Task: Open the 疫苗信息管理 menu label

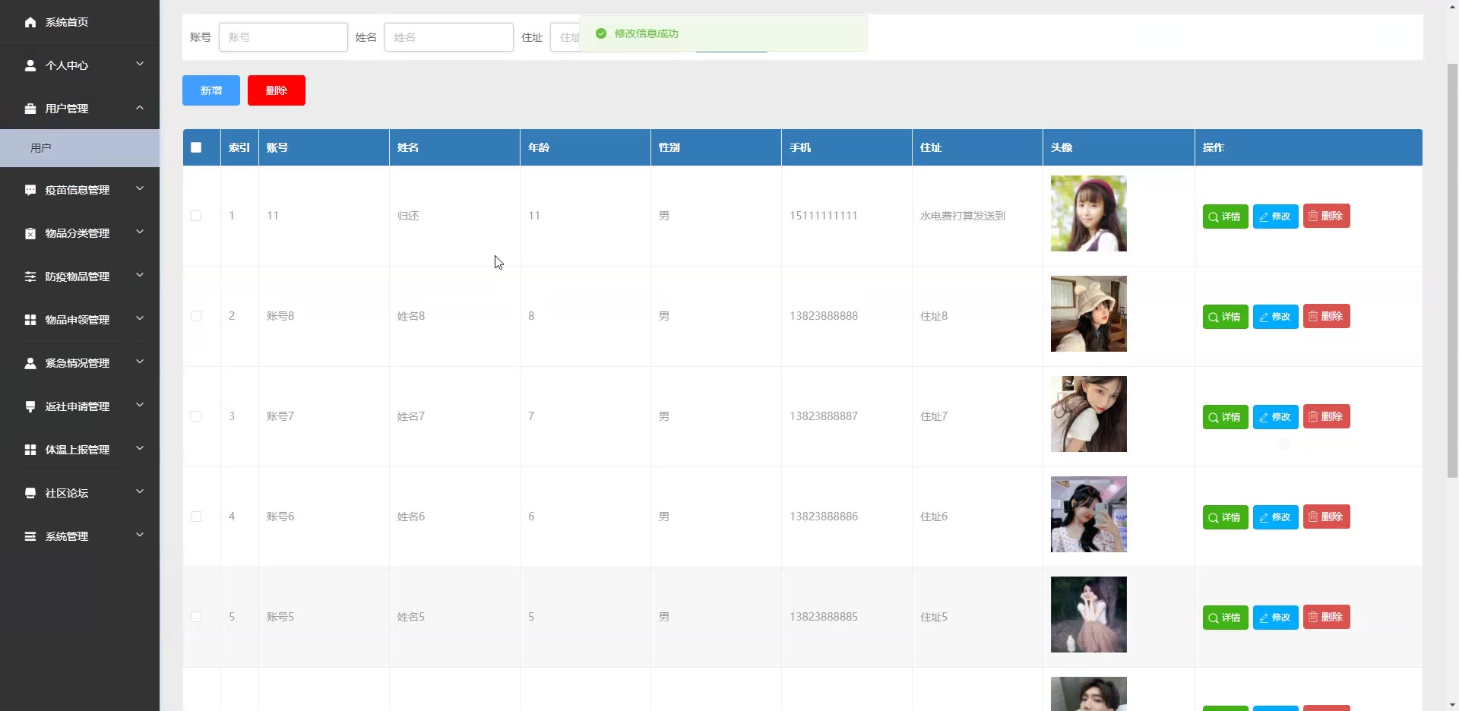Action: coord(78,190)
